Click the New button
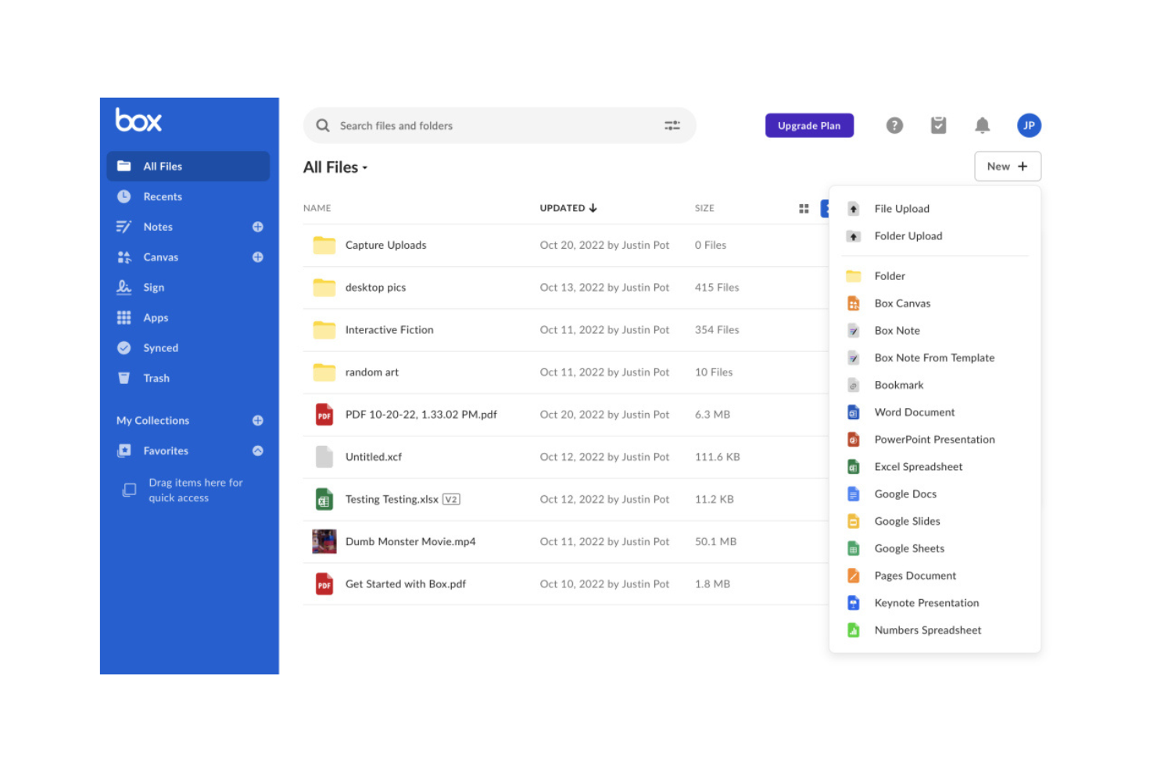The width and height of the screenshot is (1157, 772). [x=1008, y=167]
